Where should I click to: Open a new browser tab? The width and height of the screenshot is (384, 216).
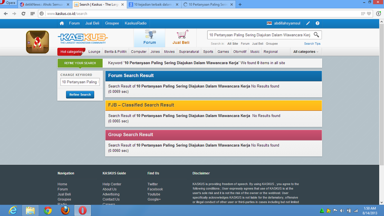240,4
